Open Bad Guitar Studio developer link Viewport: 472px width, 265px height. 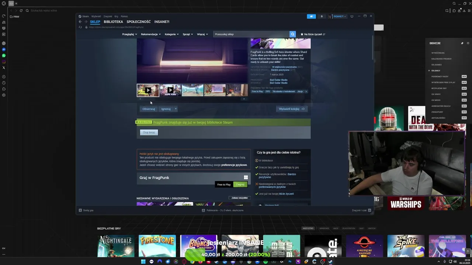point(278,80)
